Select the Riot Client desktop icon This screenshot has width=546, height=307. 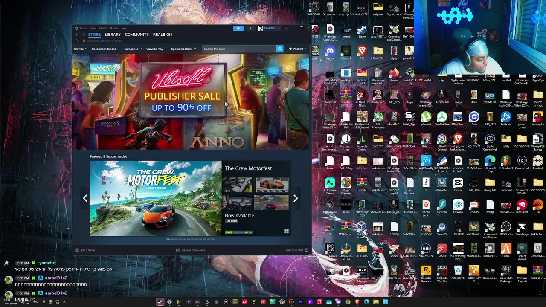click(522, 207)
